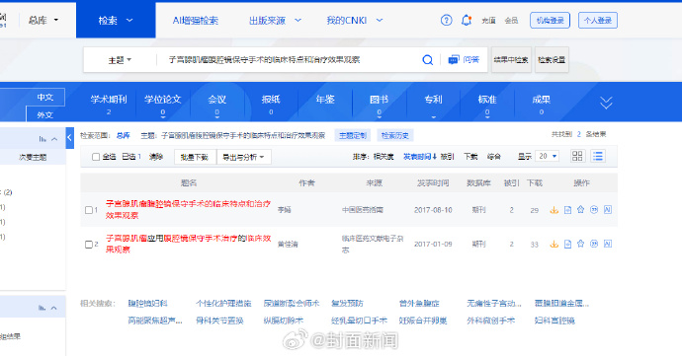Tick the checkbox for result 2
The width and height of the screenshot is (682, 356).
89,245
